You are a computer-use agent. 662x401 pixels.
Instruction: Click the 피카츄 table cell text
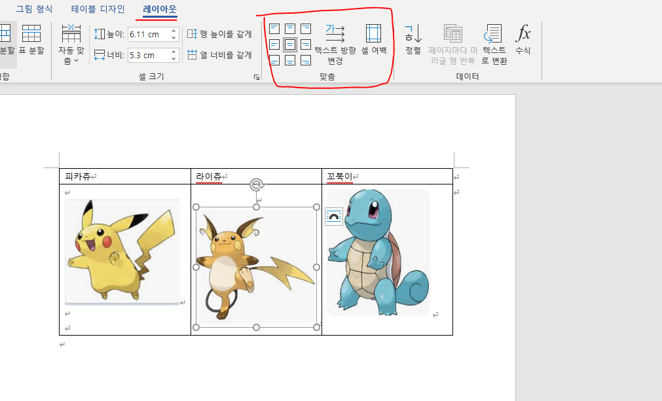click(x=78, y=176)
